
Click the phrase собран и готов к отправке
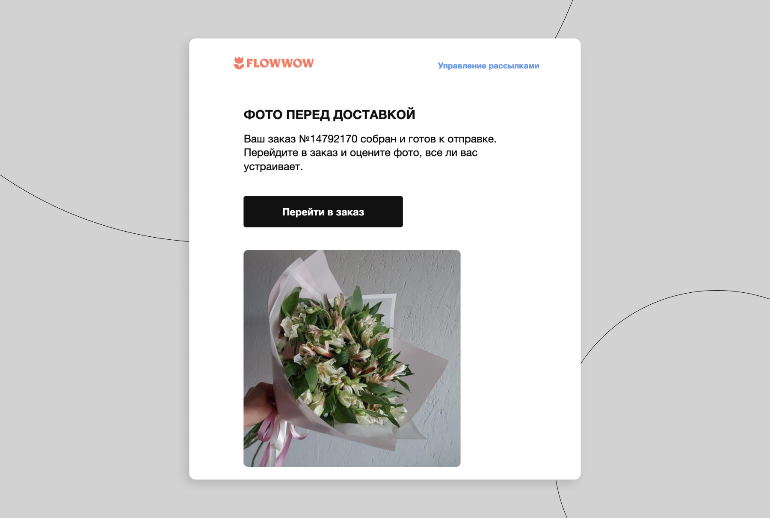coord(428,139)
